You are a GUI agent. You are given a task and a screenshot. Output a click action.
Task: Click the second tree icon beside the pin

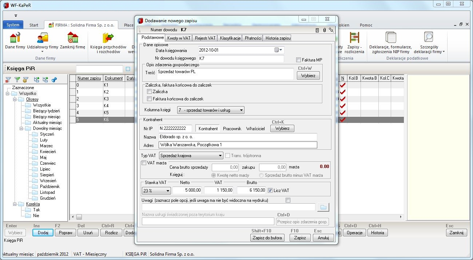pos(45,79)
